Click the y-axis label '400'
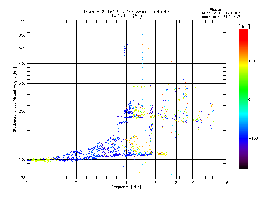 click(x=22, y=63)
